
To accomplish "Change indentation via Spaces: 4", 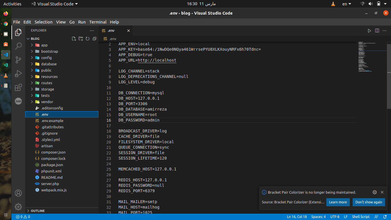I will [318, 217].
